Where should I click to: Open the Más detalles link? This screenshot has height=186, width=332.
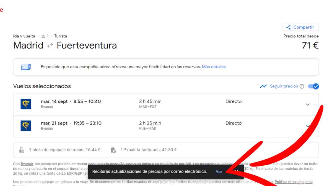click(x=214, y=67)
